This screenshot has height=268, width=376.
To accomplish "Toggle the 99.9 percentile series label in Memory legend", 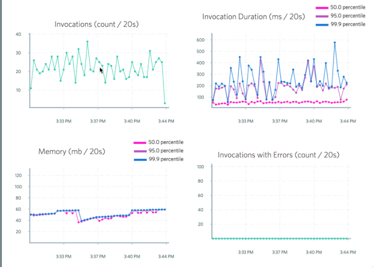I will click(165, 159).
